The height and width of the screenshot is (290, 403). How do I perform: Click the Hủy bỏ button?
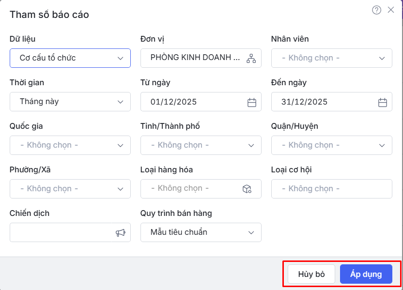click(311, 275)
